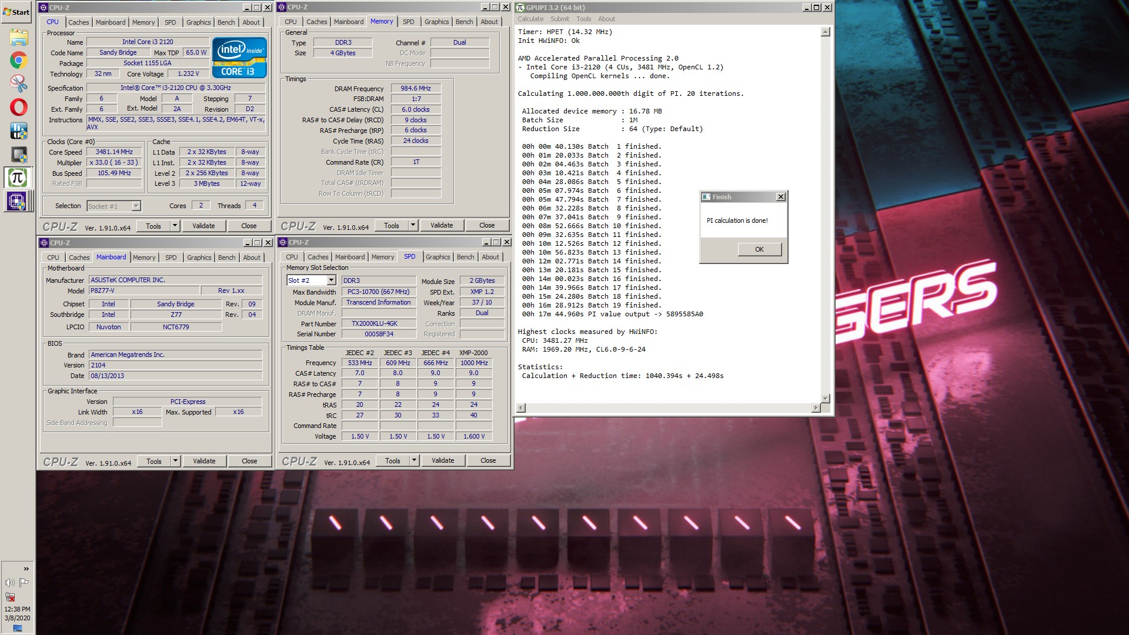The height and width of the screenshot is (635, 1129).
Task: Click the Start button
Action: click(x=16, y=12)
